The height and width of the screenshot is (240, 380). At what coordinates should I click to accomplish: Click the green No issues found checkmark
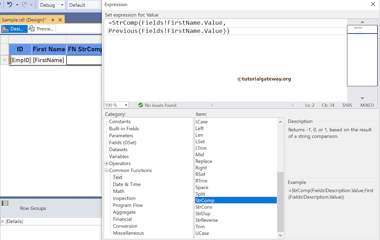140,105
